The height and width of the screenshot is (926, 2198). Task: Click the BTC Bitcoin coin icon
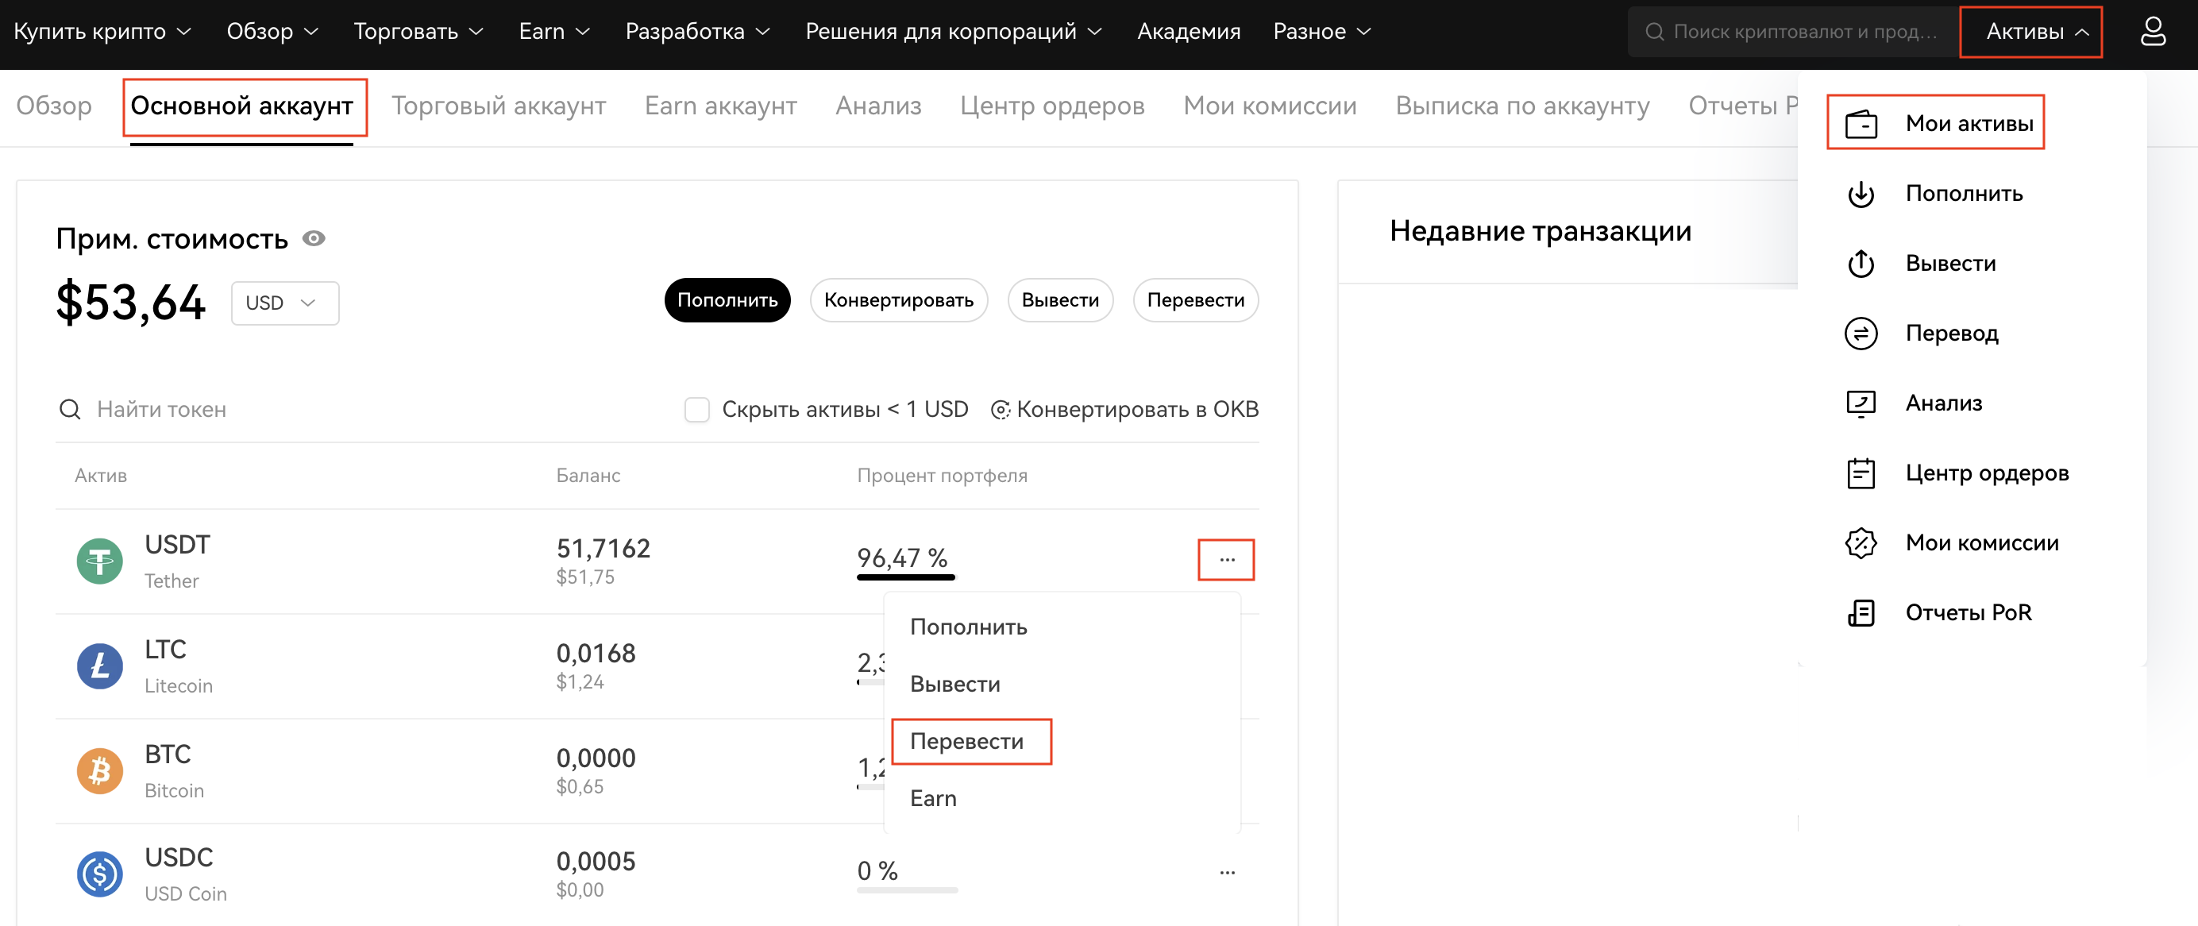click(x=100, y=770)
